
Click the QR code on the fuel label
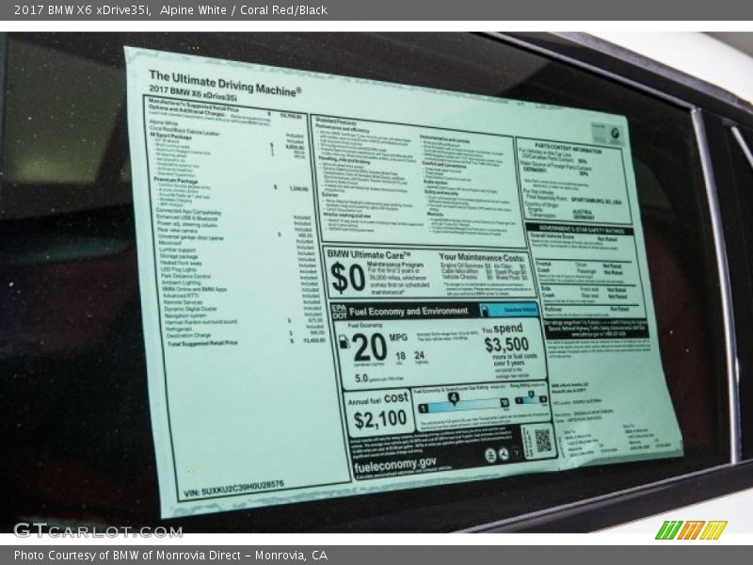(543, 440)
